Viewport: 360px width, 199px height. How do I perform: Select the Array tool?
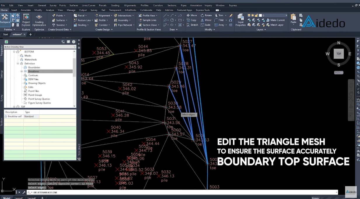[219, 25]
